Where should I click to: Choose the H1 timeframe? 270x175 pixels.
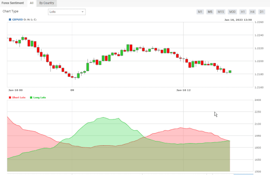(x=243, y=12)
